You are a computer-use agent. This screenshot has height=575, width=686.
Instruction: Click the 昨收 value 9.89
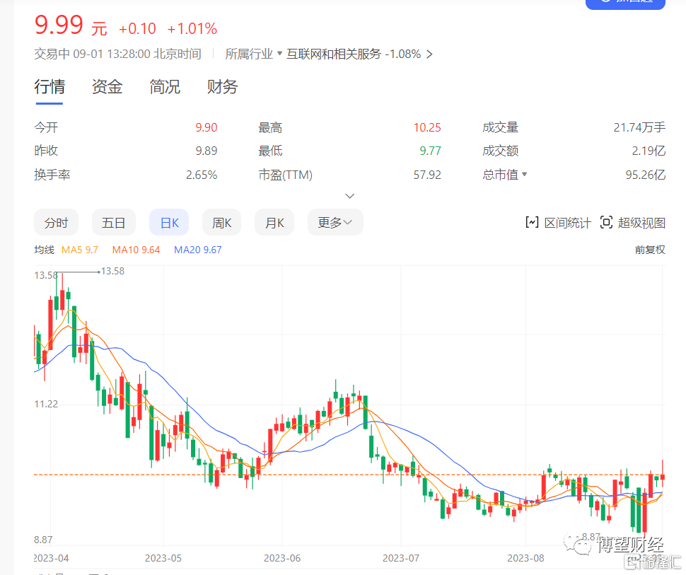pyautogui.click(x=206, y=151)
